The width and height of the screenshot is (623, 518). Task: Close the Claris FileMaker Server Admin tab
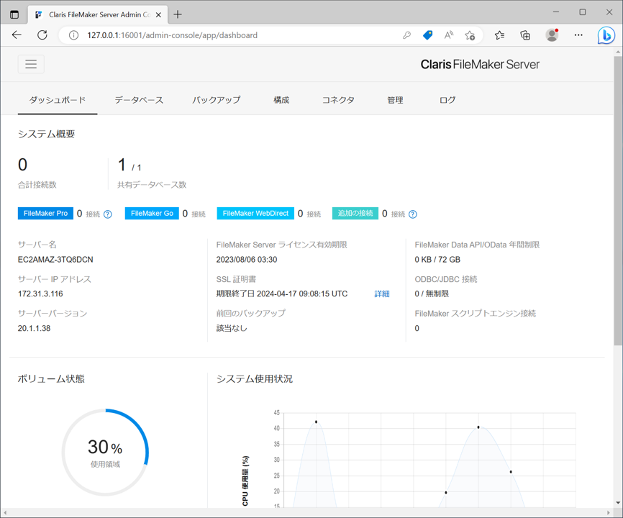coord(158,14)
